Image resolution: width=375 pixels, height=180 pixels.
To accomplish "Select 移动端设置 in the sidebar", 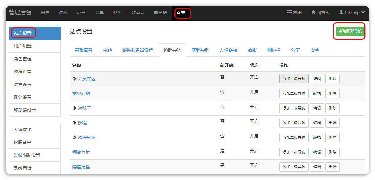I will pyautogui.click(x=25, y=110).
